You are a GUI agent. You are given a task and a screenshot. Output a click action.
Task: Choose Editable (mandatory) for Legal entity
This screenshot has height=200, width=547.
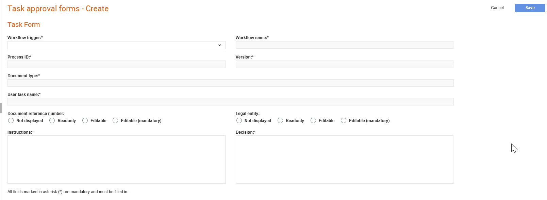[344, 120]
